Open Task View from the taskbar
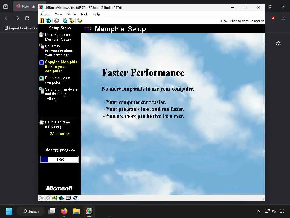The width and height of the screenshot is (290, 218). coord(52,211)
